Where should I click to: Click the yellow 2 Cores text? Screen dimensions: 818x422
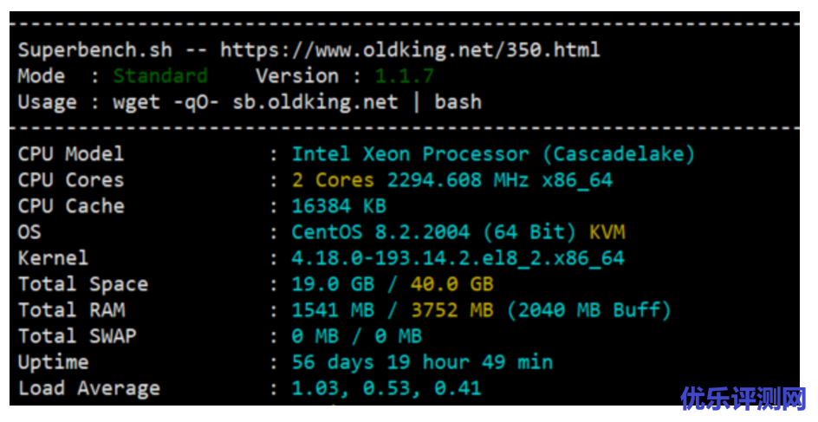tap(333, 180)
